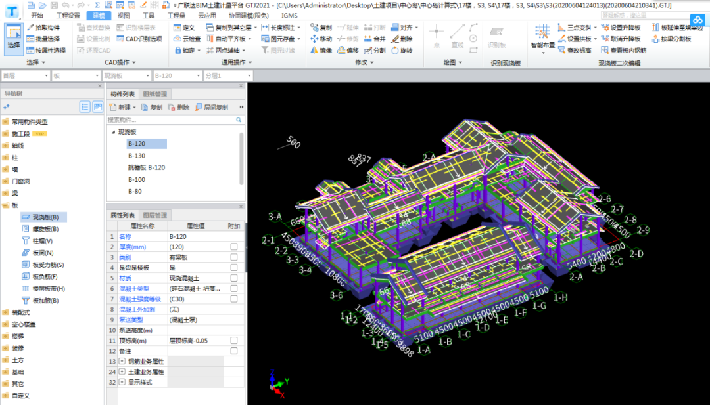Open 批量选择 batch select
This screenshot has width=710, height=405.
tap(43, 39)
